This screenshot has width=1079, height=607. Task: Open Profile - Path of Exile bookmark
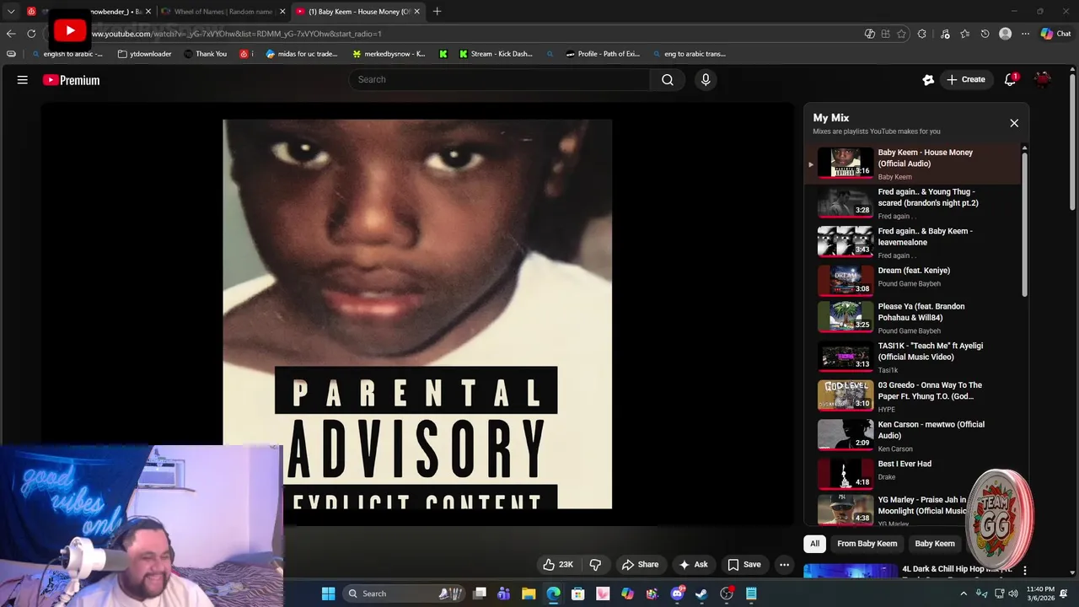tap(603, 54)
